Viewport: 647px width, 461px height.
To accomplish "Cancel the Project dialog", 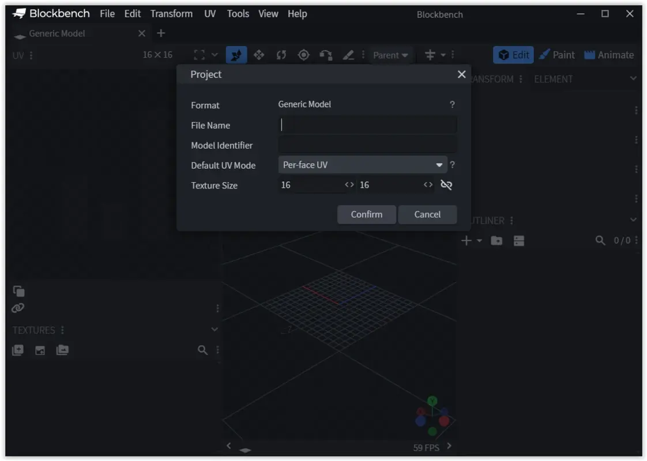I will tap(427, 214).
